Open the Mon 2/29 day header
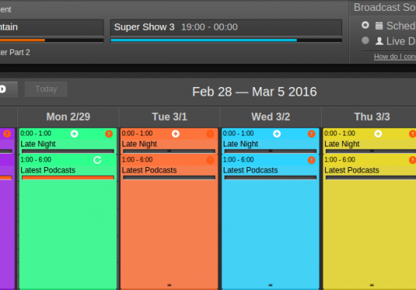416x290 pixels. pos(68,117)
